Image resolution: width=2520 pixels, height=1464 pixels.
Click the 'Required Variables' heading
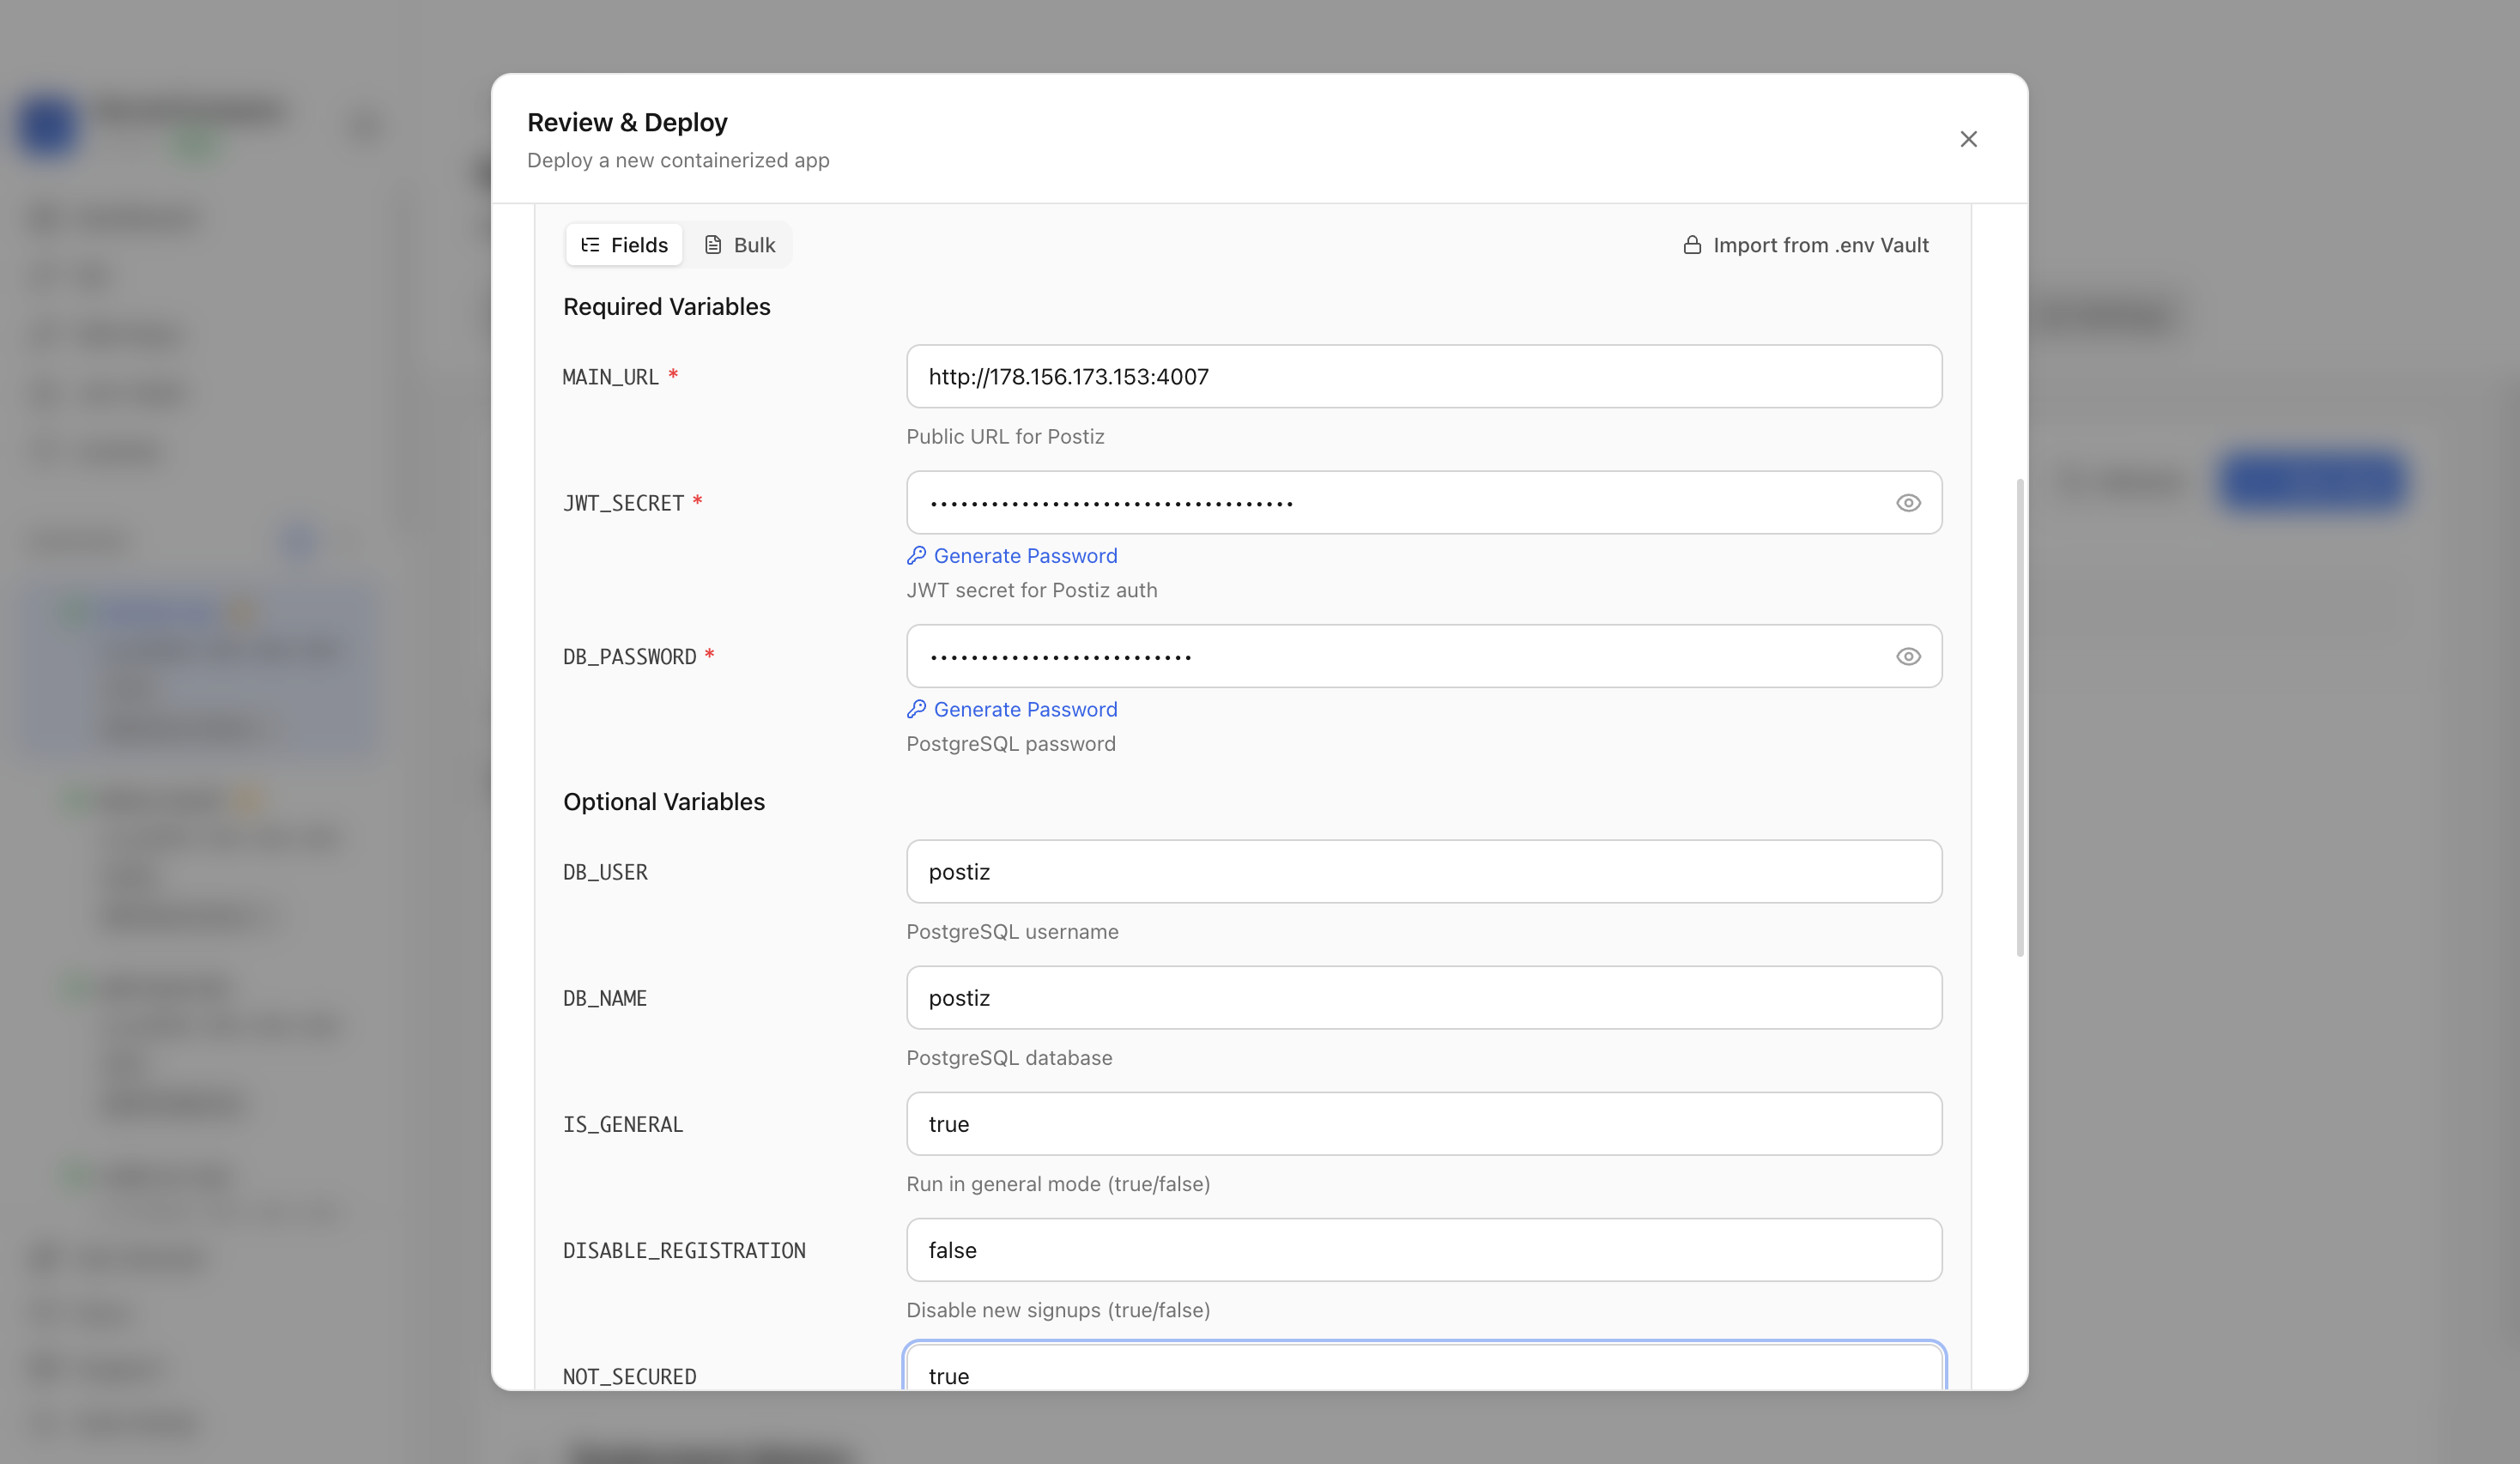(667, 306)
